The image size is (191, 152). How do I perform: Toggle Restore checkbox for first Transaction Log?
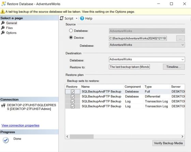click(73, 101)
